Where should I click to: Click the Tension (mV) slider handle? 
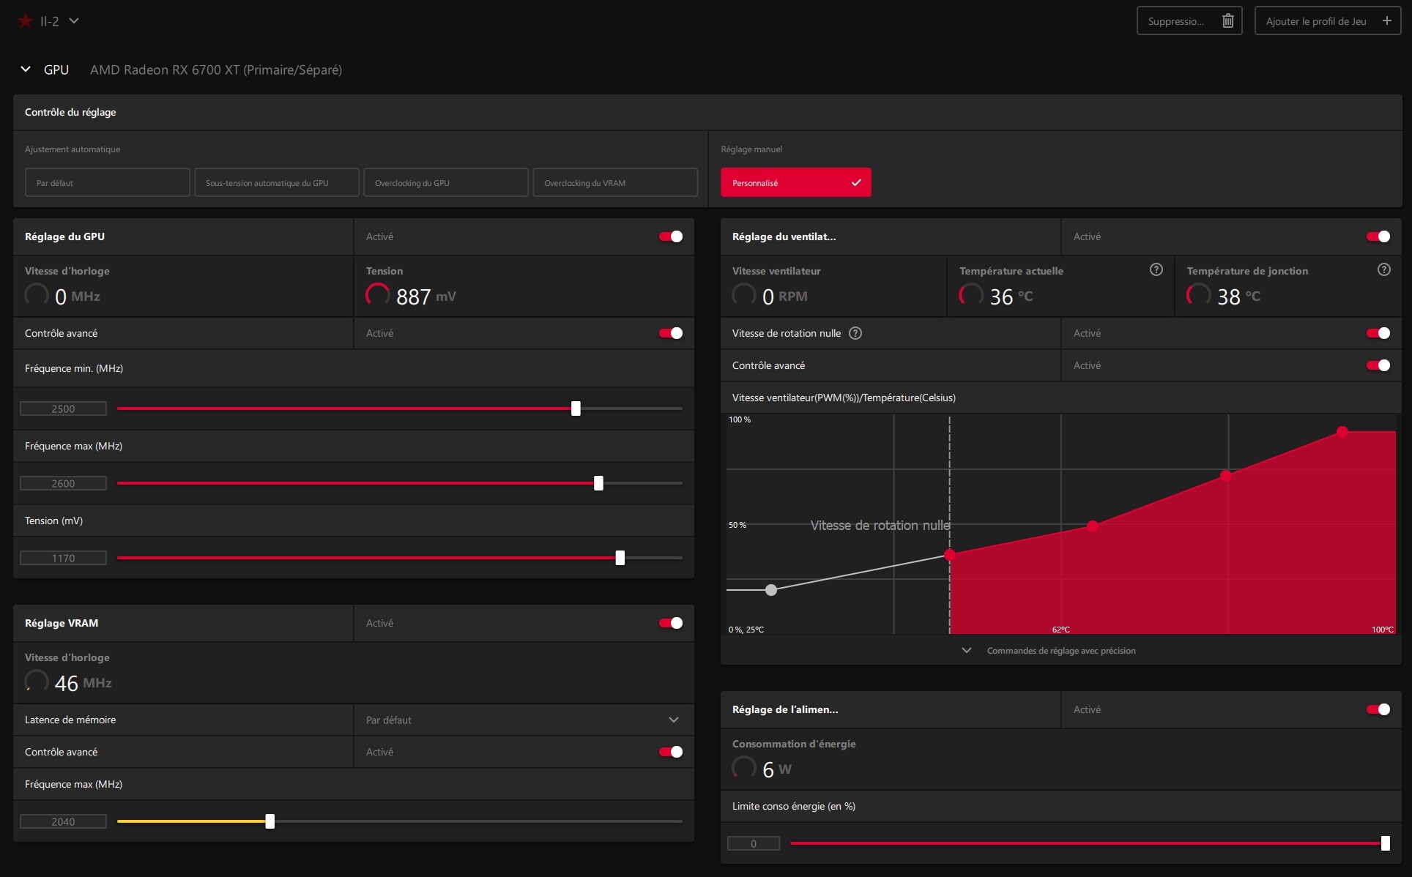tap(620, 558)
